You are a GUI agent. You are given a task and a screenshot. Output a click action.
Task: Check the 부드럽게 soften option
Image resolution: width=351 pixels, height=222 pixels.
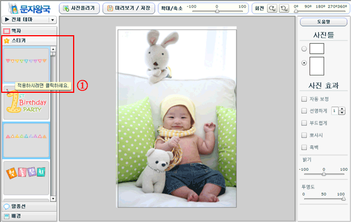[x=304, y=123]
